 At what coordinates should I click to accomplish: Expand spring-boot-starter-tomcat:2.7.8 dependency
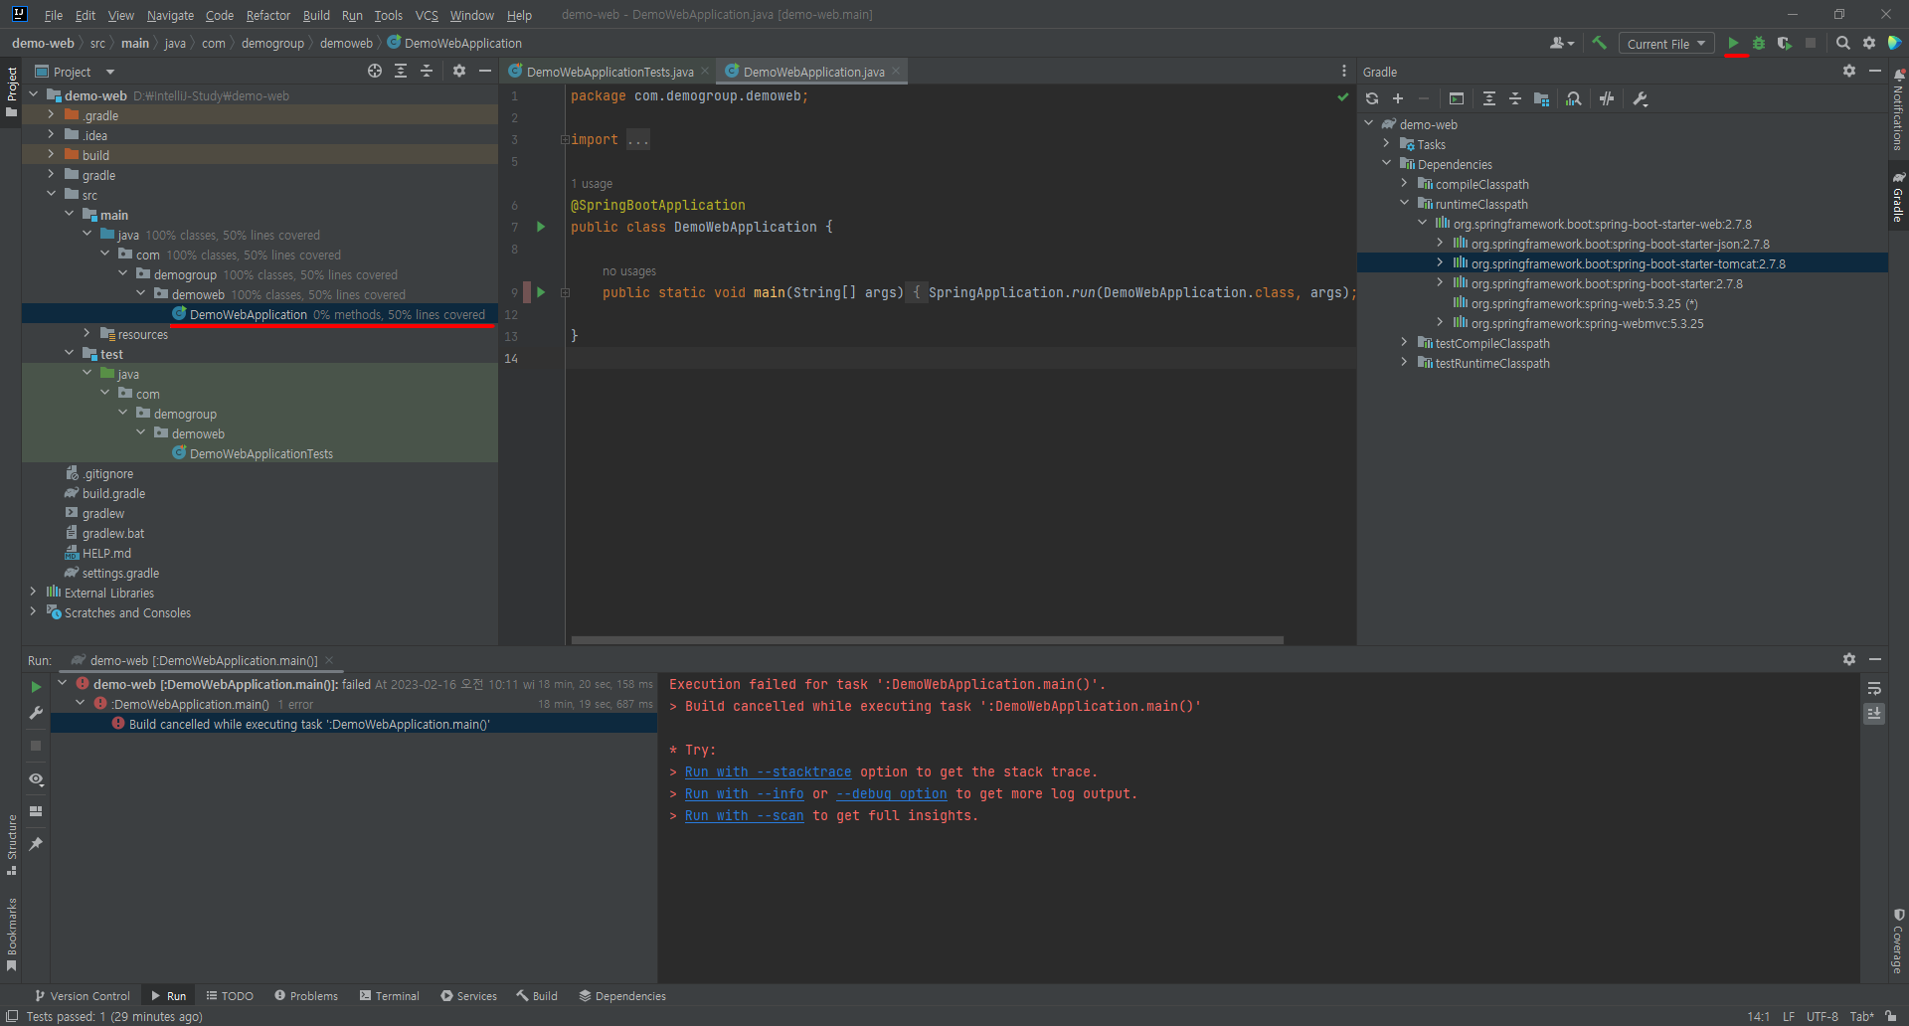(x=1440, y=263)
